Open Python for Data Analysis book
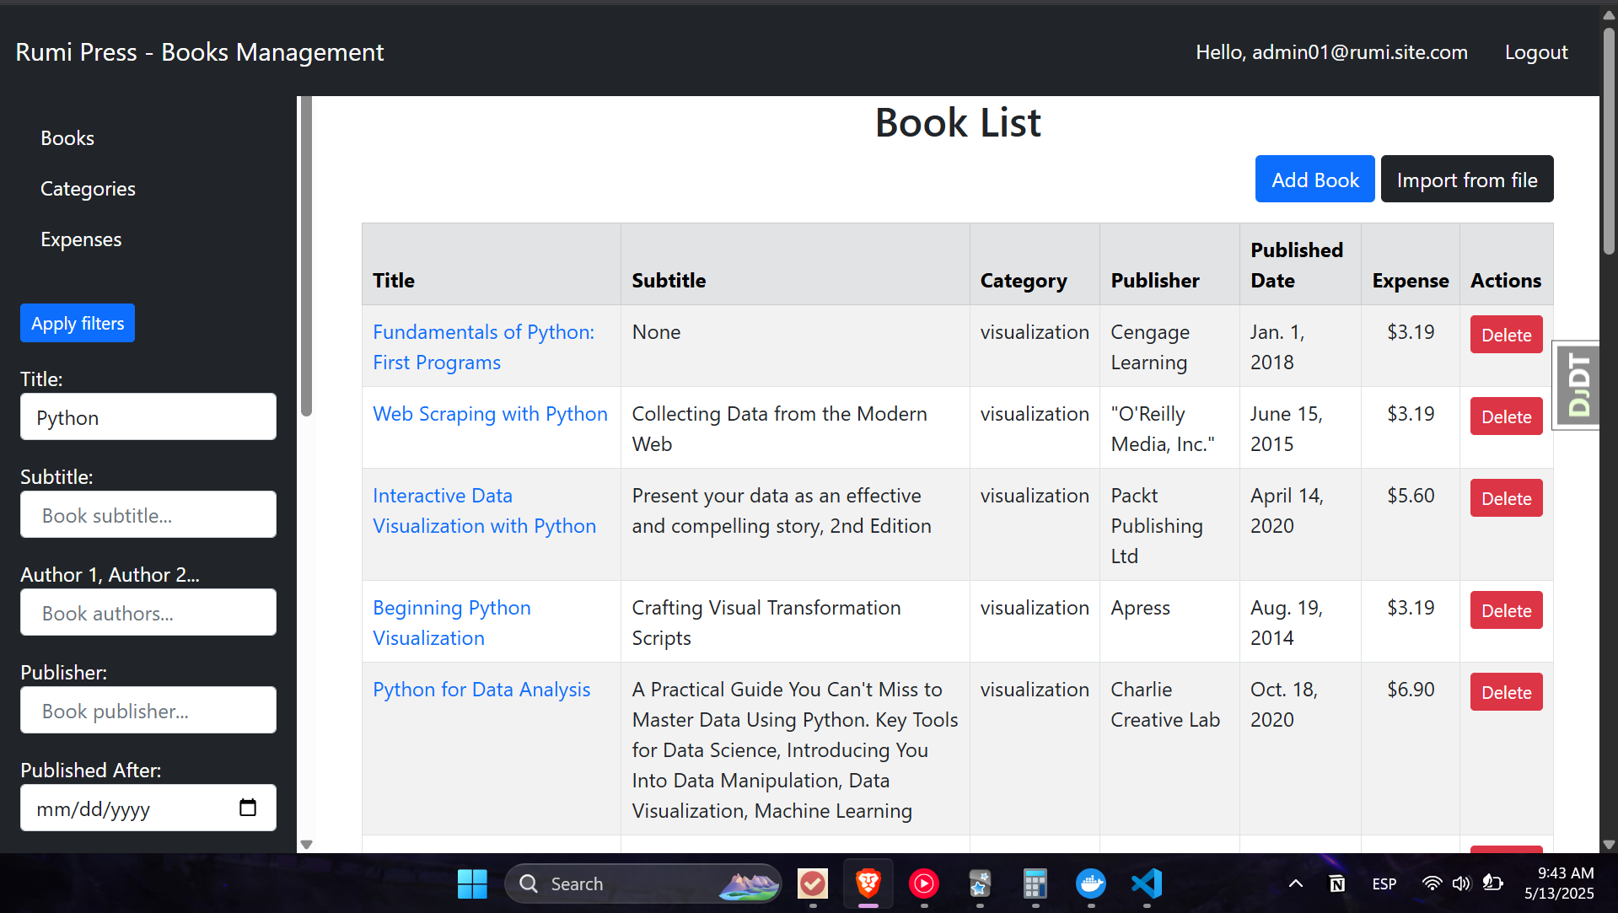Viewport: 1618px width, 913px height. click(481, 690)
